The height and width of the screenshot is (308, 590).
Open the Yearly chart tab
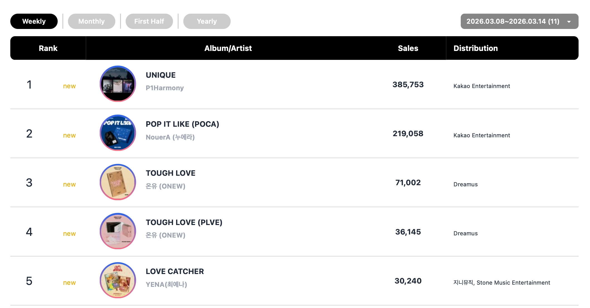point(207,21)
